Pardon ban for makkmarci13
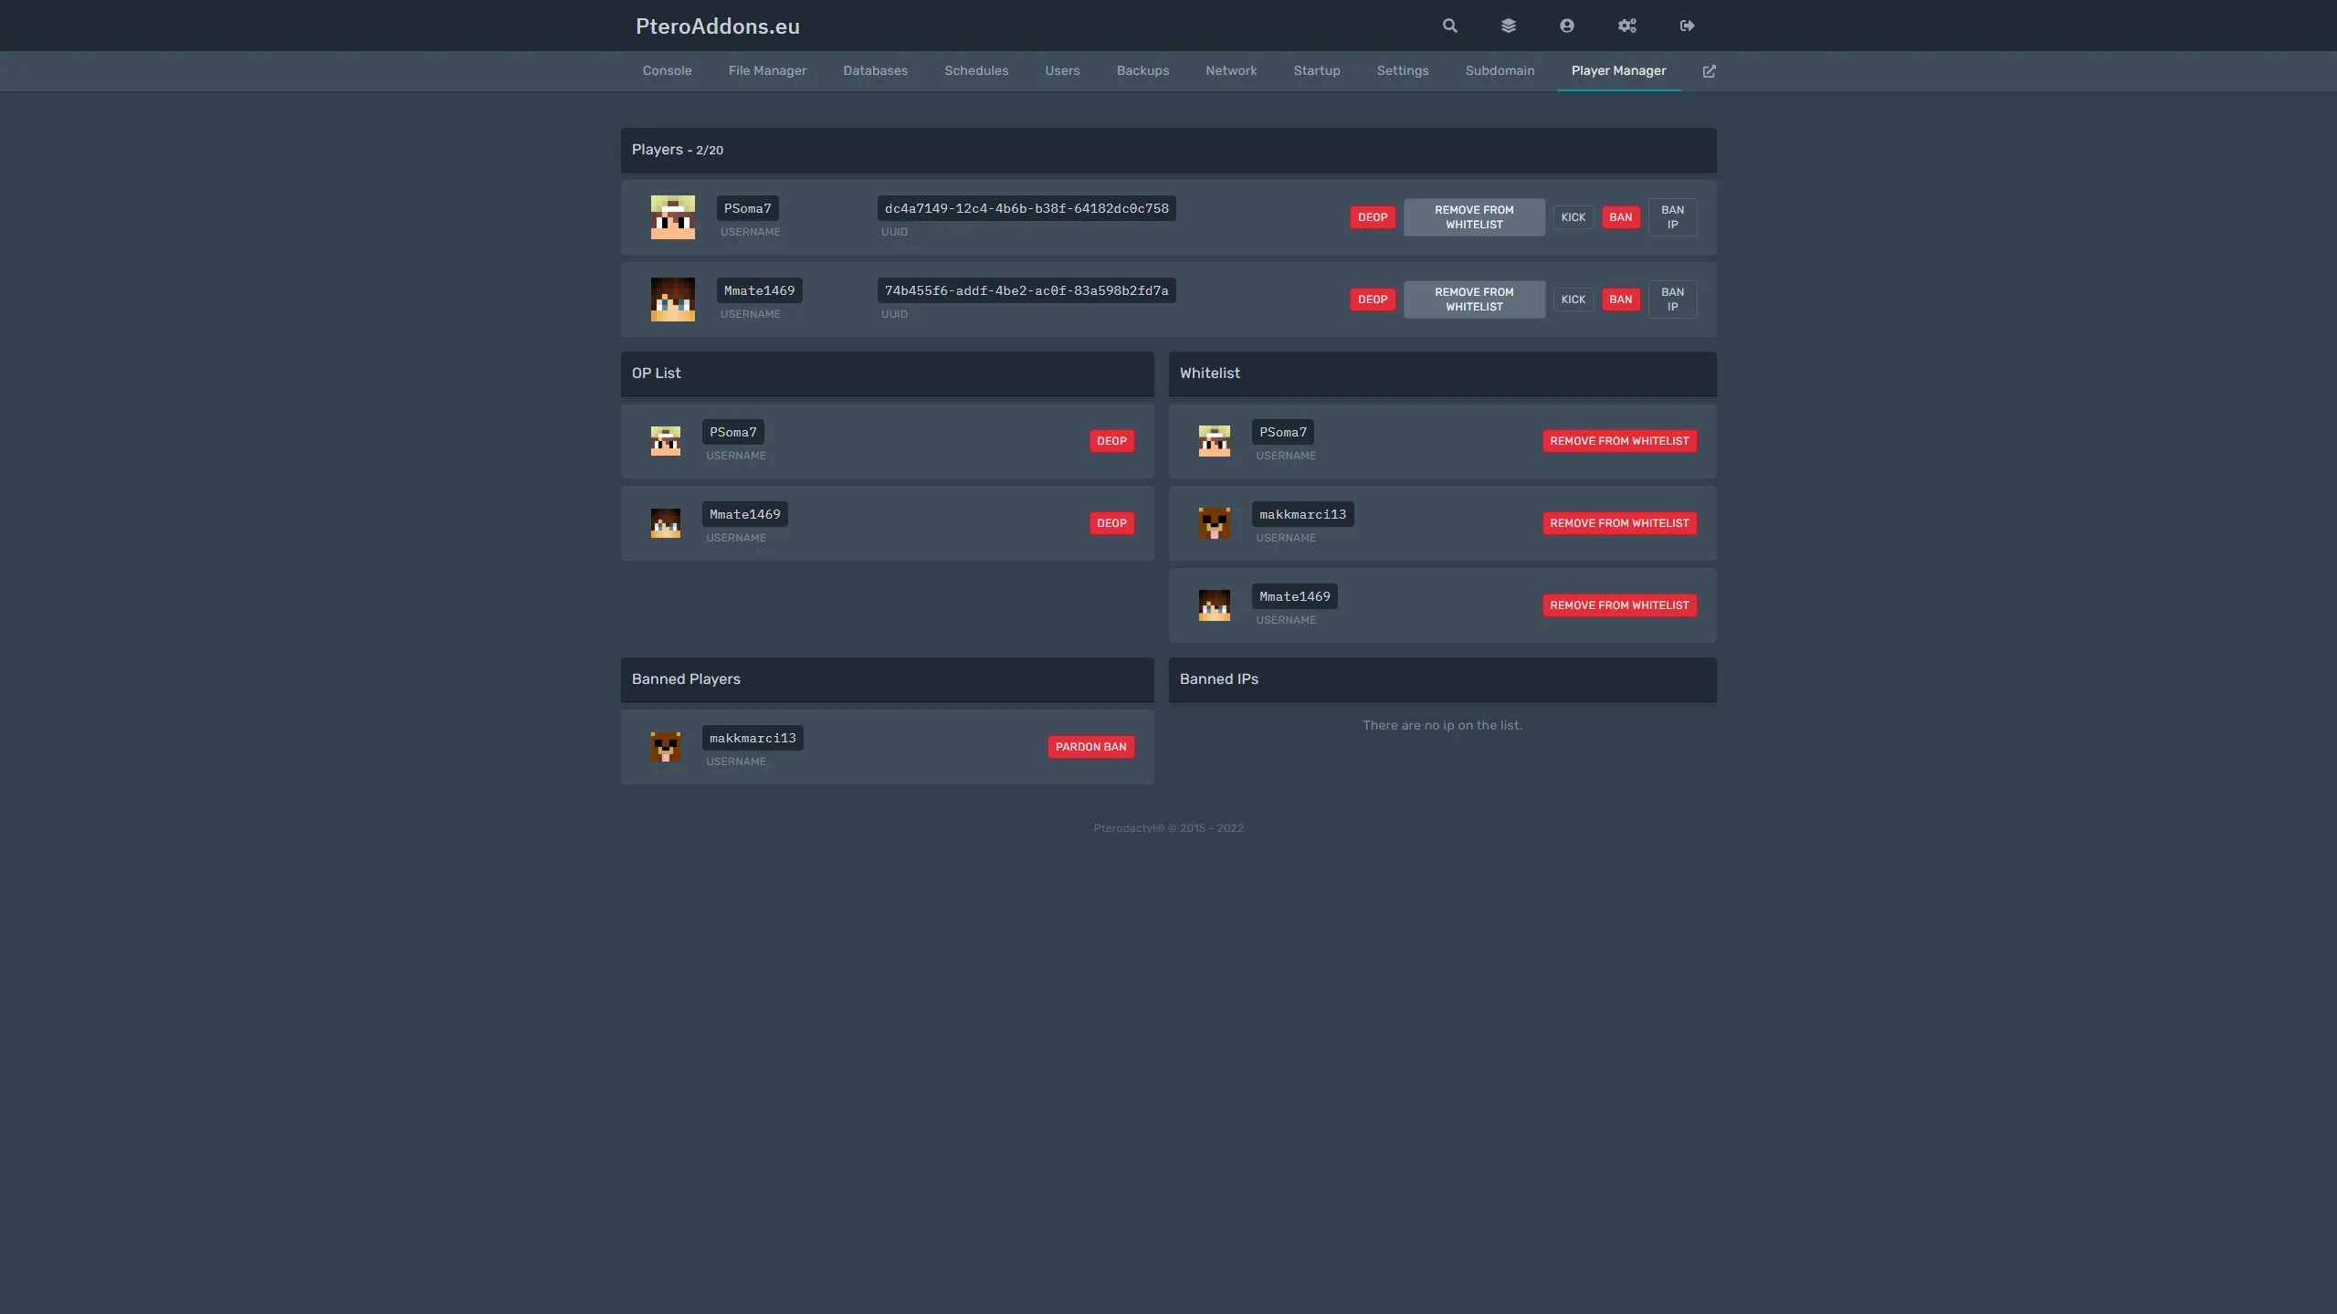The width and height of the screenshot is (2337, 1314). pyautogui.click(x=1090, y=747)
